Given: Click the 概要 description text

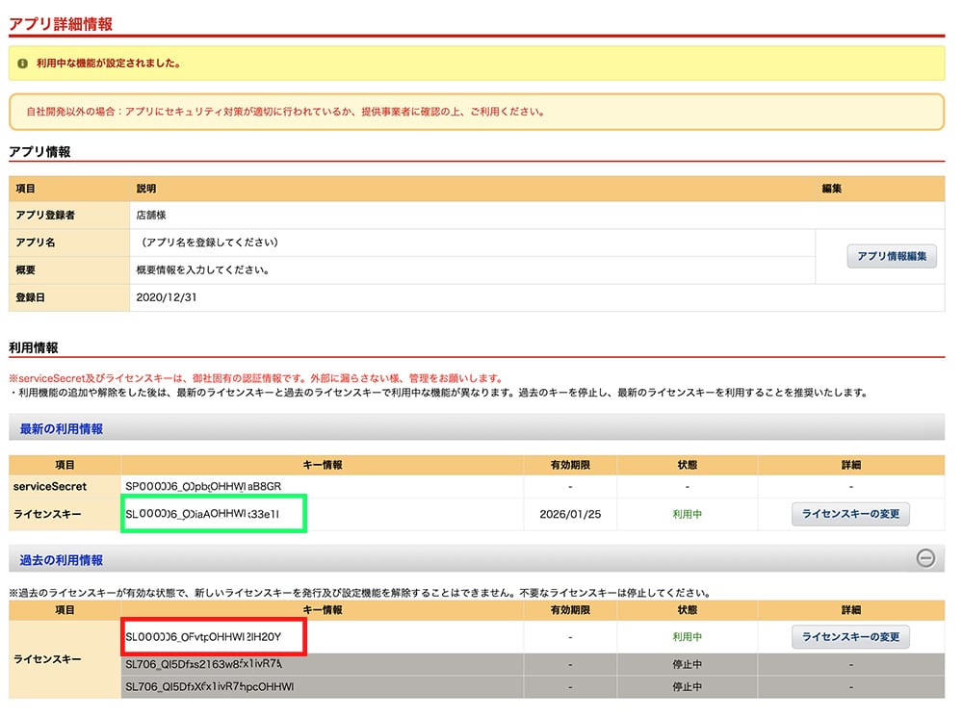Looking at the screenshot, I should (203, 270).
